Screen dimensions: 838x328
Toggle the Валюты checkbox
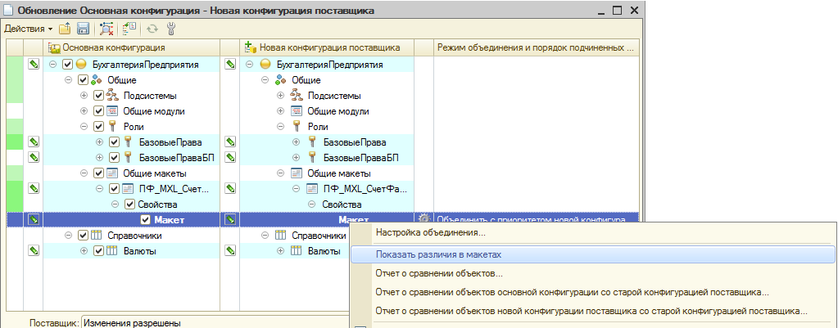point(98,250)
